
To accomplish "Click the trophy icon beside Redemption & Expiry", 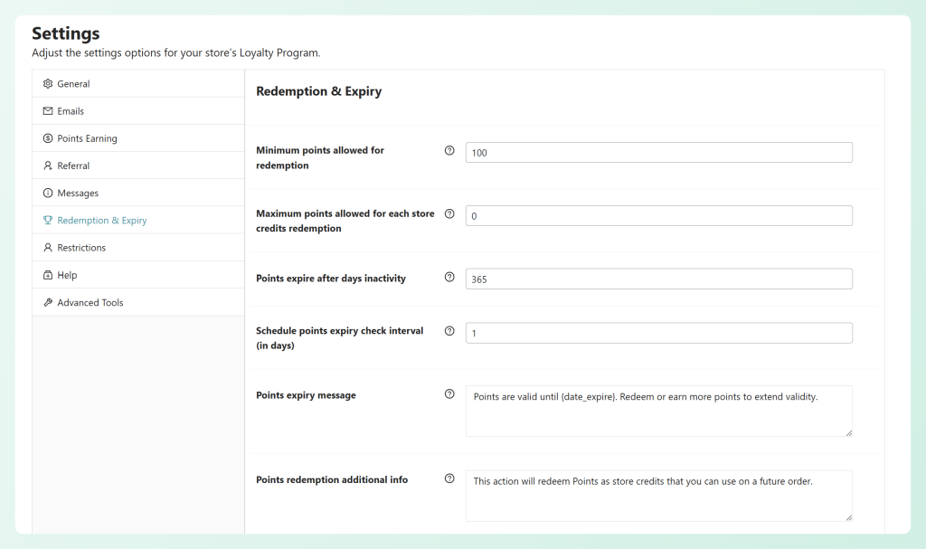I will click(47, 220).
